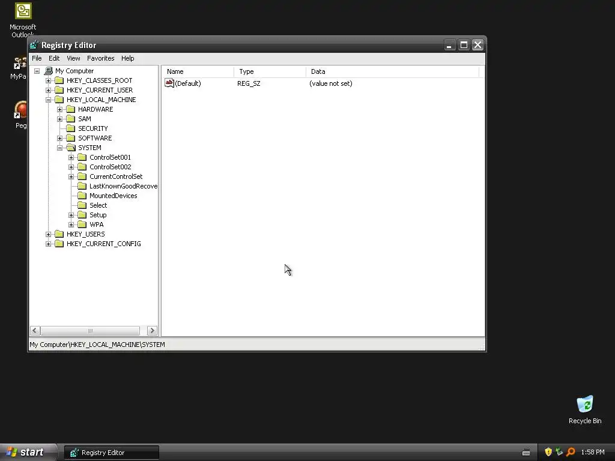Expand the HKEY_CURRENT_CONFIG key
This screenshot has width=615, height=461.
tap(48, 244)
